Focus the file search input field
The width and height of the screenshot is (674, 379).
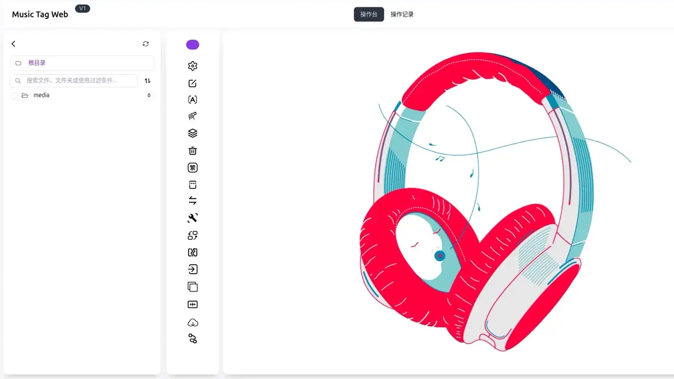point(74,81)
